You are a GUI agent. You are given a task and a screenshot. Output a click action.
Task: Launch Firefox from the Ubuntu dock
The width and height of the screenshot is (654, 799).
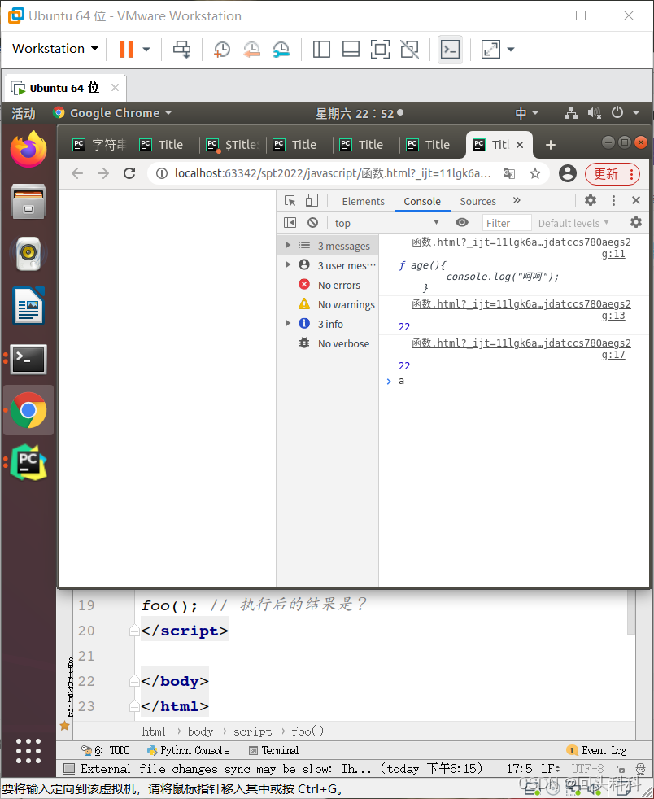point(28,149)
